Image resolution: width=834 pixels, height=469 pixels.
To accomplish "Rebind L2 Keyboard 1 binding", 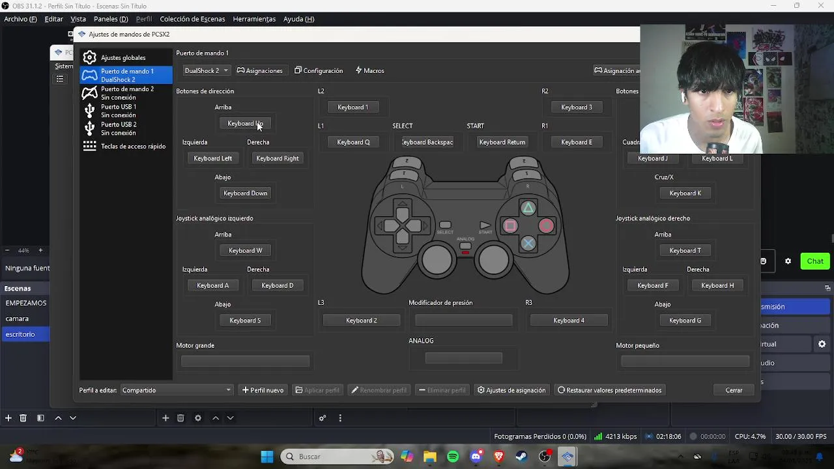I will tap(352, 107).
